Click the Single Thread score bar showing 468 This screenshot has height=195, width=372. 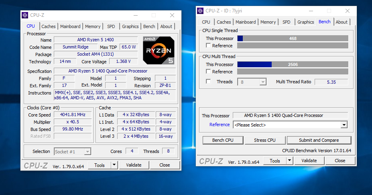click(x=293, y=38)
